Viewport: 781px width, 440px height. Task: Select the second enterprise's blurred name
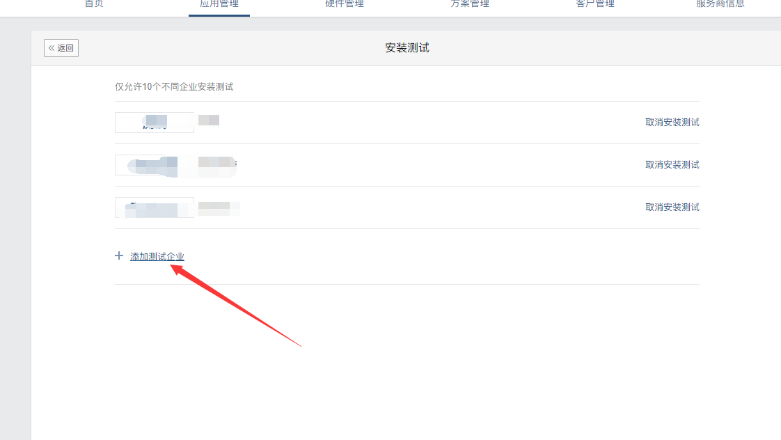point(218,163)
